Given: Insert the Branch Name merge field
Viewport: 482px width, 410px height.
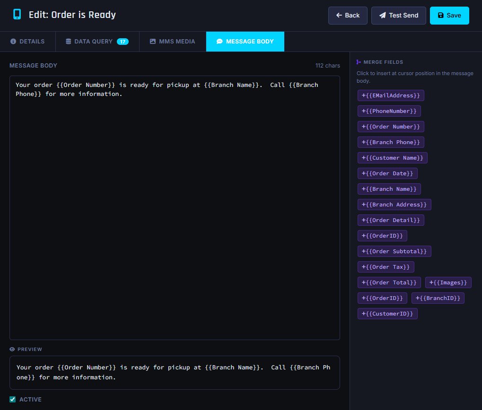Looking at the screenshot, I should point(389,189).
